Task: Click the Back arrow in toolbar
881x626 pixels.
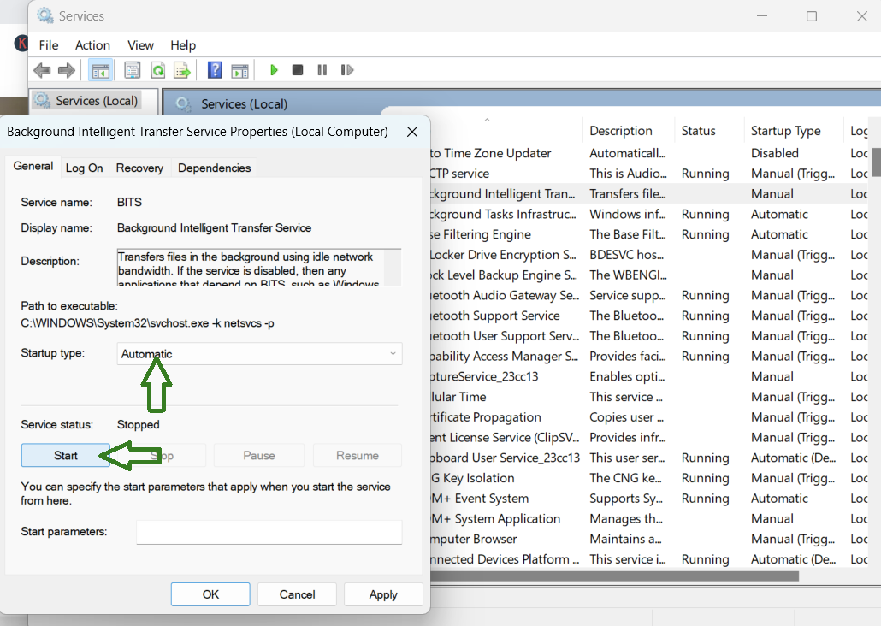Action: 42,70
